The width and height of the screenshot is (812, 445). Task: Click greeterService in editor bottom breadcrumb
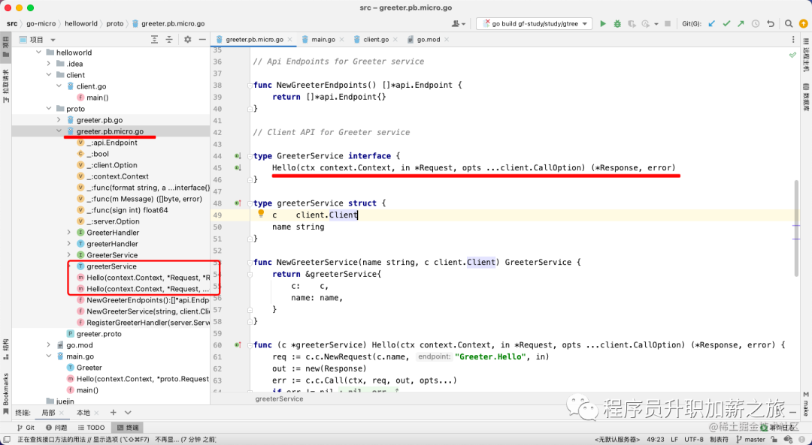[279, 399]
